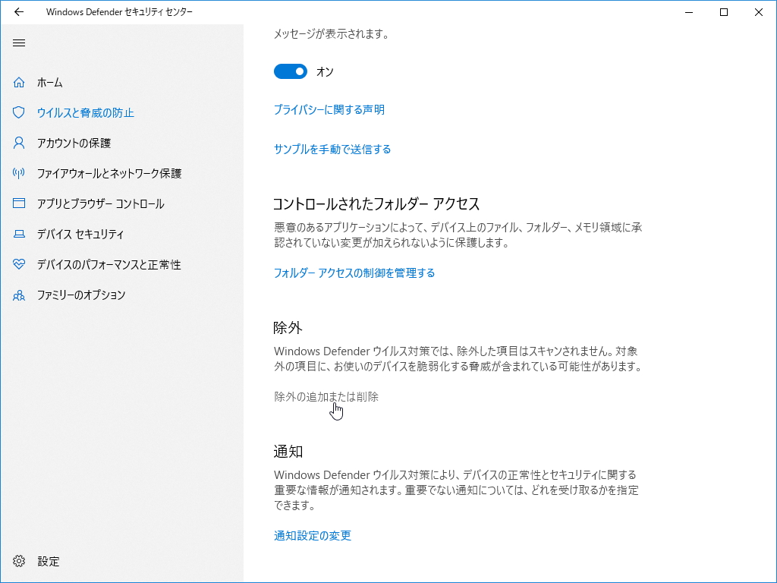
Task: Click 通知設定の変更 link
Action: pos(312,535)
